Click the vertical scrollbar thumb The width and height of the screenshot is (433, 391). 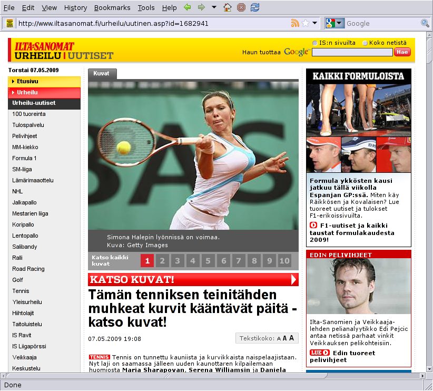429,51
